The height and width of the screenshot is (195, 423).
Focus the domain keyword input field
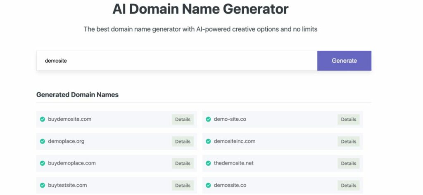(x=177, y=61)
